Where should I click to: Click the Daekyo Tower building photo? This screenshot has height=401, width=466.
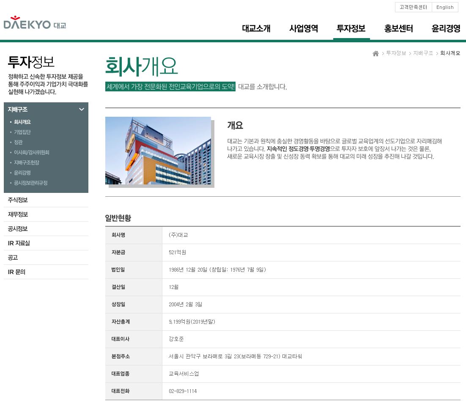158,151
